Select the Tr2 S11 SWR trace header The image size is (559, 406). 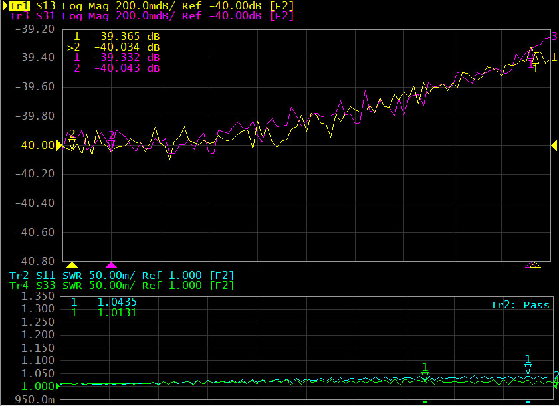coord(122,276)
